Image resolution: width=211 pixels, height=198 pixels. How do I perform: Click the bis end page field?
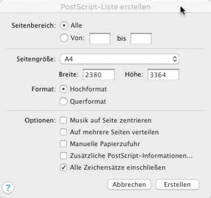tap(141, 39)
